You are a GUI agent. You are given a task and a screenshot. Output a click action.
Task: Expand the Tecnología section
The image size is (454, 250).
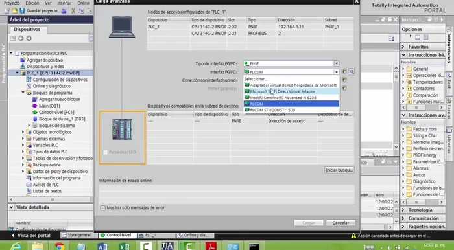(403, 210)
